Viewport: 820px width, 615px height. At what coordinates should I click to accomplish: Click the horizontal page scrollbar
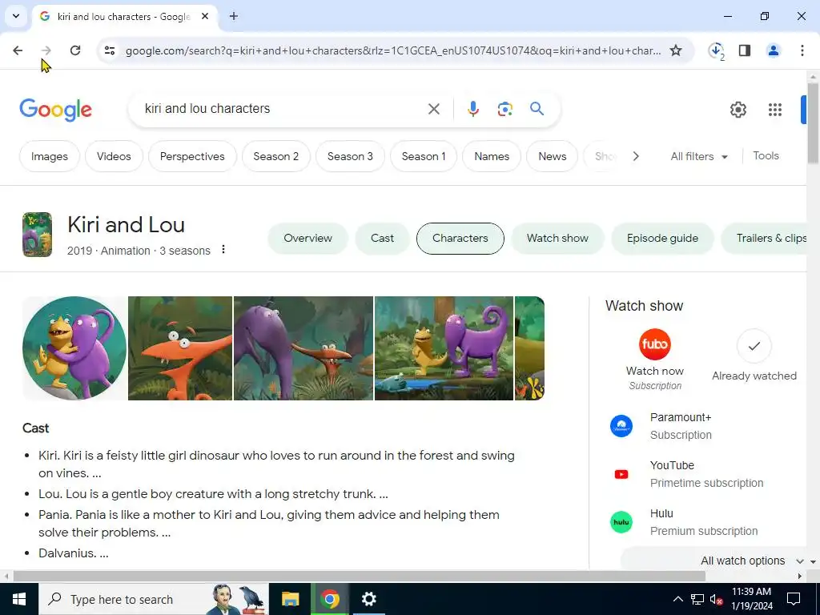pos(359,576)
